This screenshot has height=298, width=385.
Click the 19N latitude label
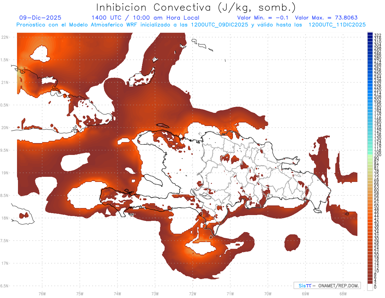[x=4, y=173]
